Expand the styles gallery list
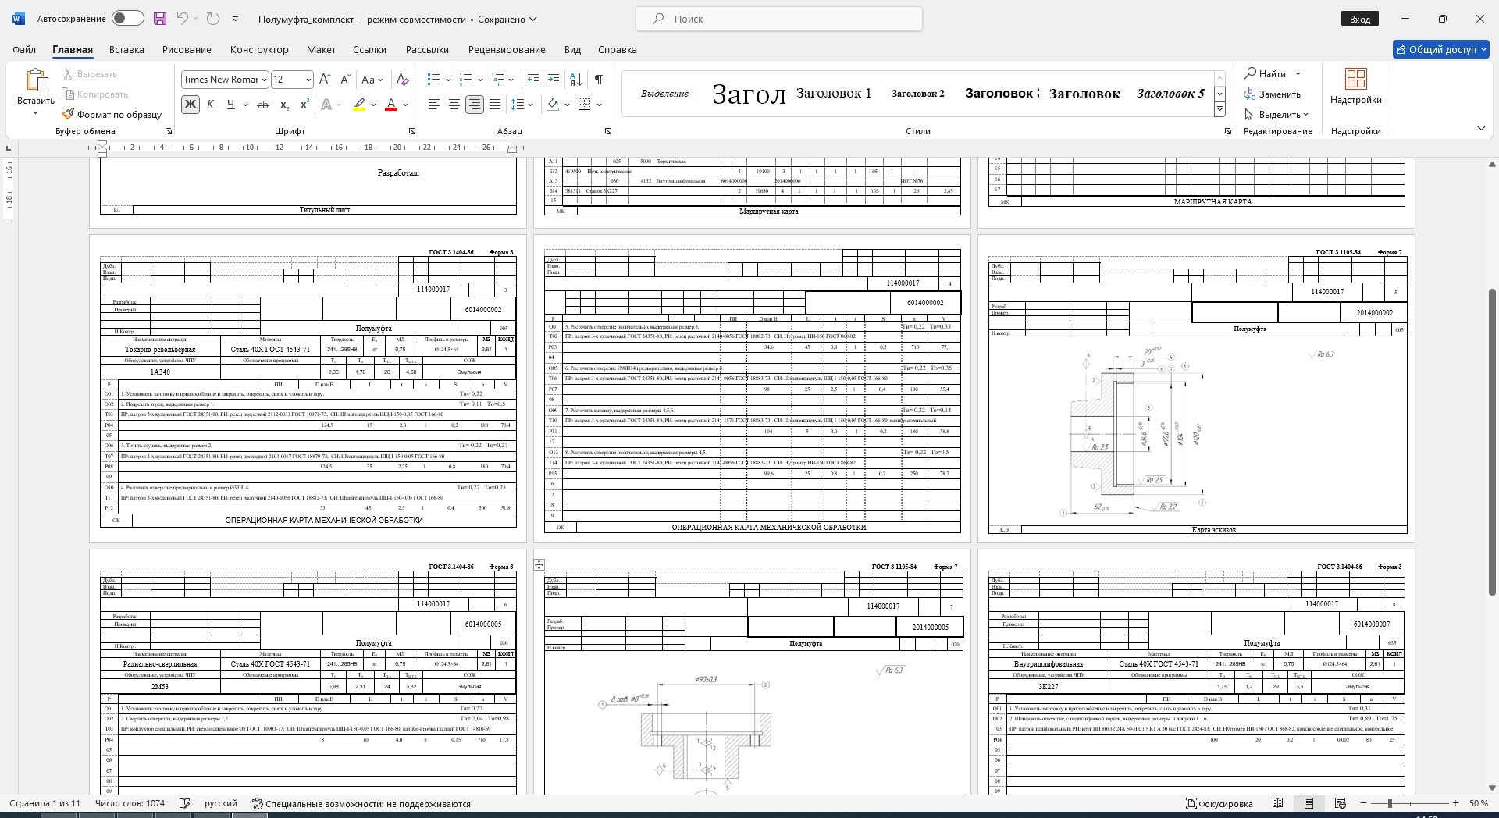This screenshot has height=818, width=1499. pos(1219,110)
